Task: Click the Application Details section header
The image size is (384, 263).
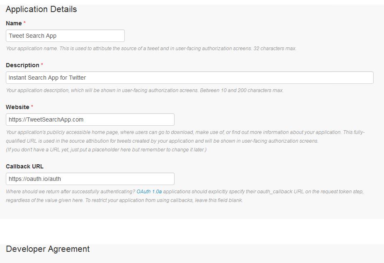Action: 41,9
